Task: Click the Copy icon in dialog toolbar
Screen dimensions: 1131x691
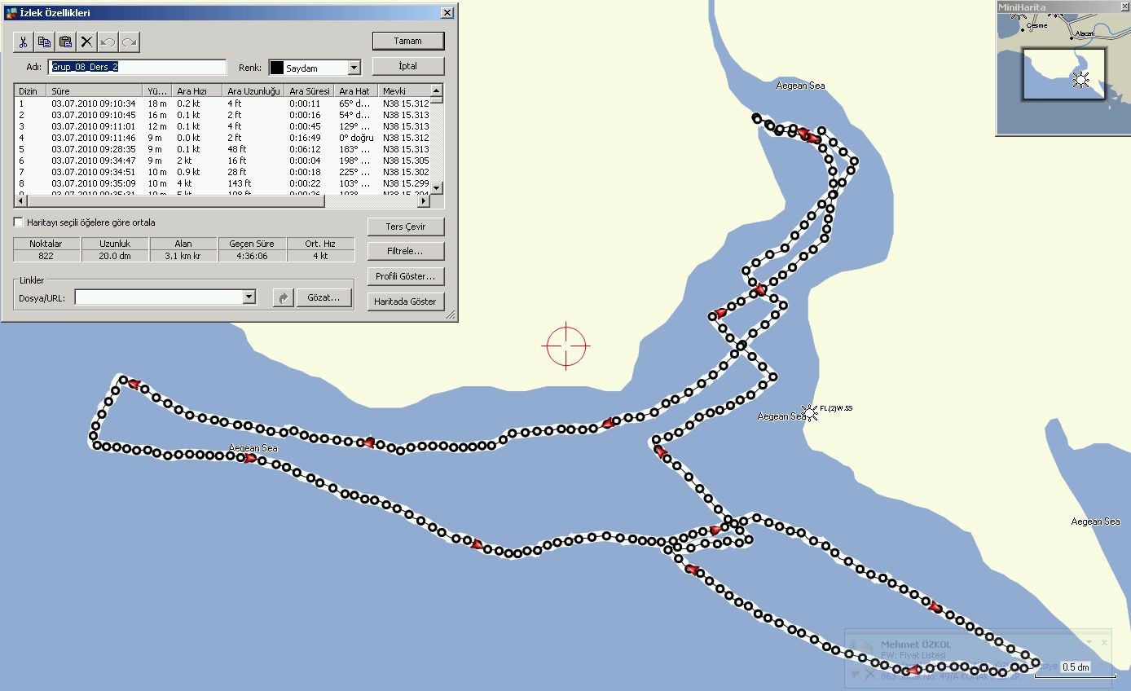Action: (45, 42)
